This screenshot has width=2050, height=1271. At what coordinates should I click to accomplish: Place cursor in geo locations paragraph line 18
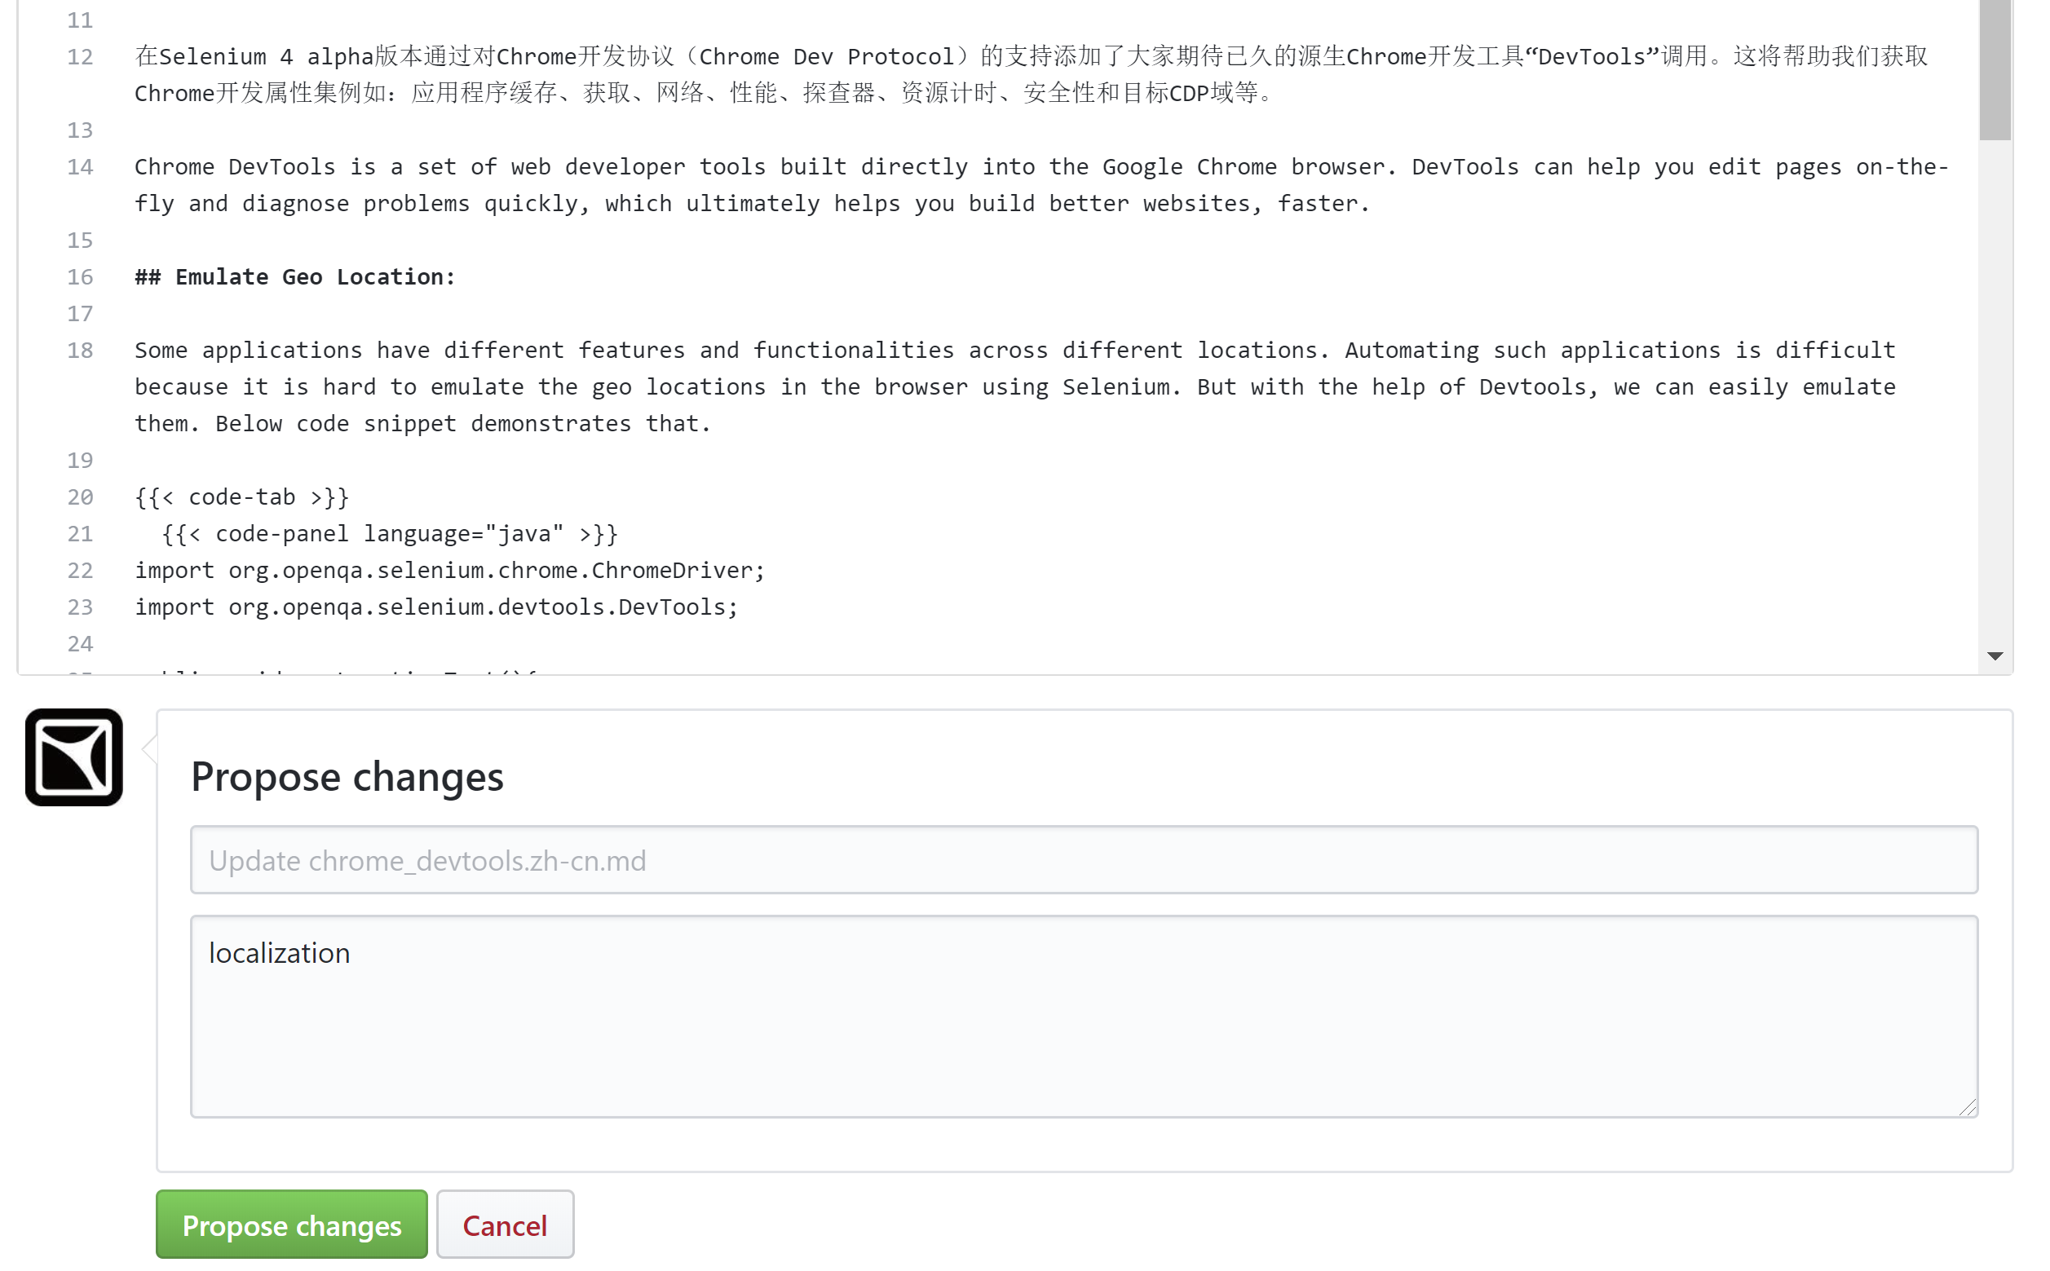tap(1014, 386)
